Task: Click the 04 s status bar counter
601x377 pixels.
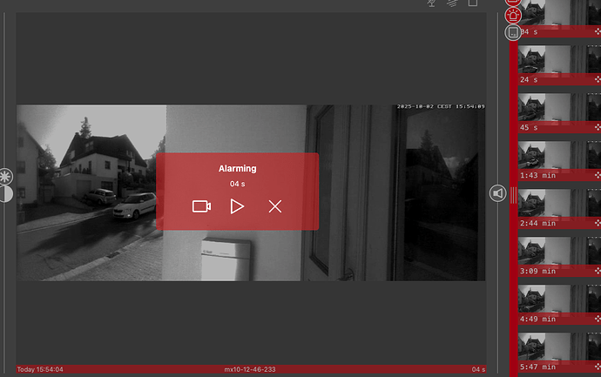Action: pos(478,369)
